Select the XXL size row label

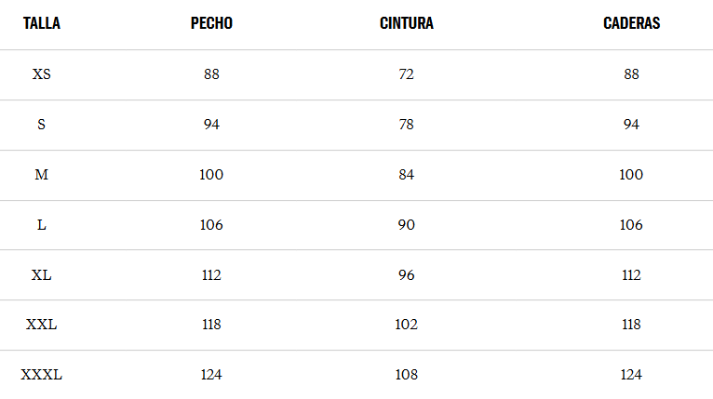coord(41,325)
